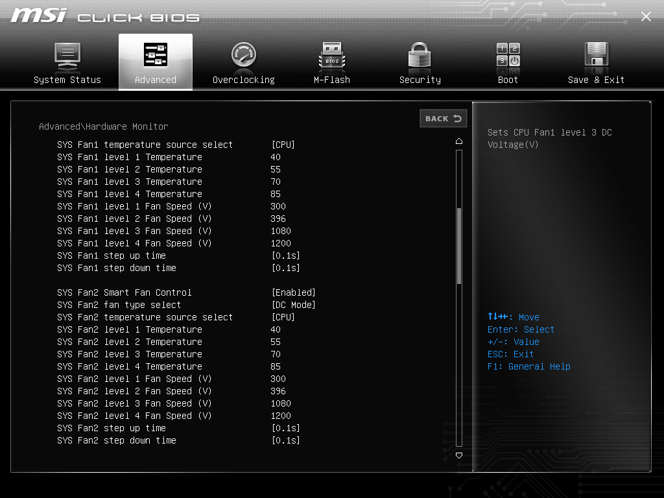Open the Save & Exit floppy icon

597,54
